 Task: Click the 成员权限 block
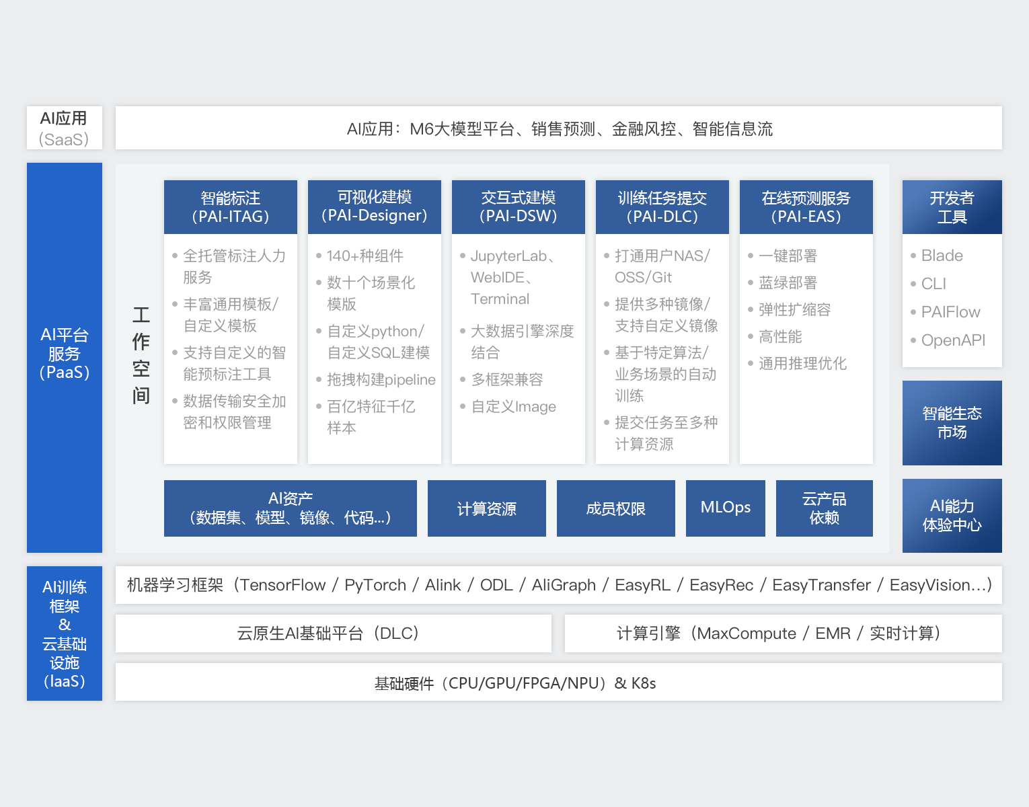click(616, 508)
